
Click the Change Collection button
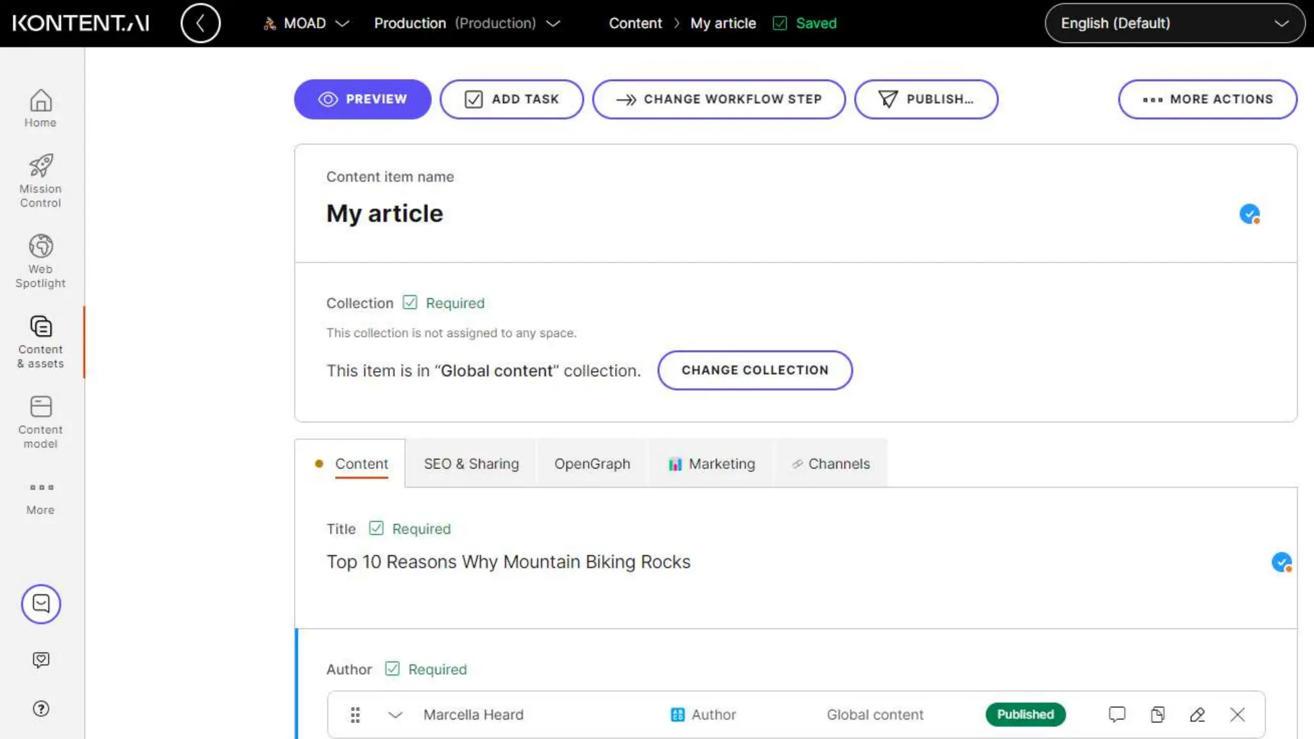coord(755,370)
